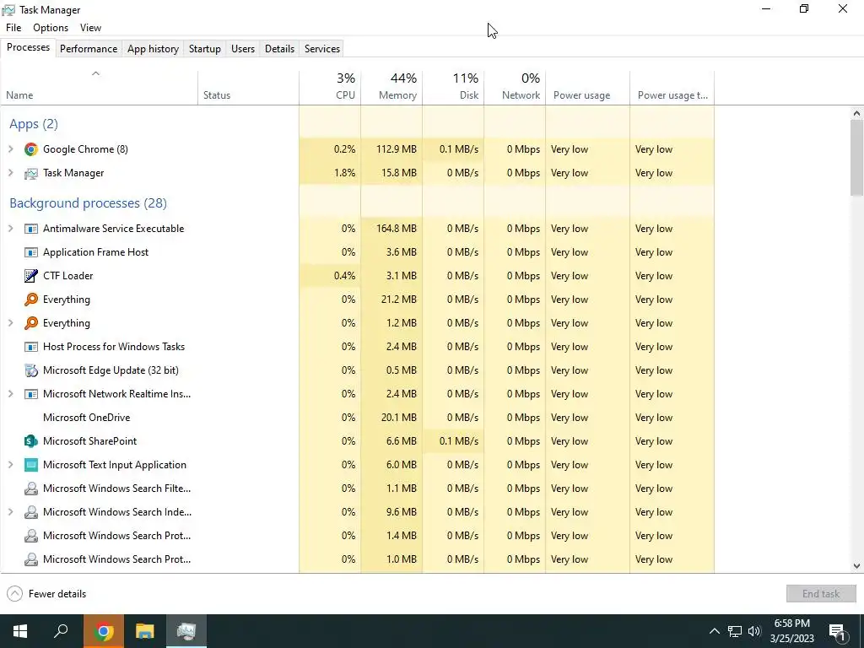Switch to the App history tab
Viewport: 864px width, 648px height.
[x=154, y=48]
